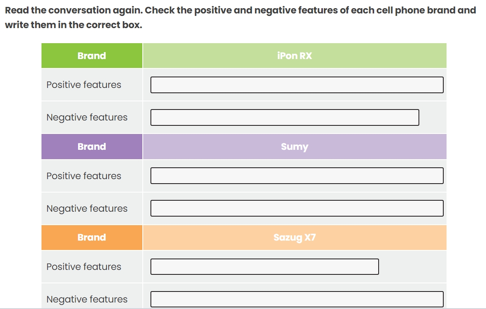The height and width of the screenshot is (309, 486).
Task: Click the Sumy negative features input box
Action: pos(297,208)
